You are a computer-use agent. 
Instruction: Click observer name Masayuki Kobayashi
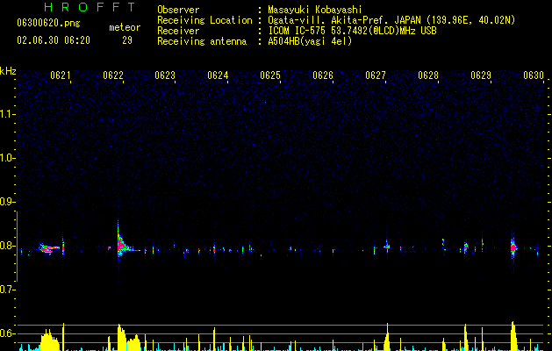click(315, 10)
